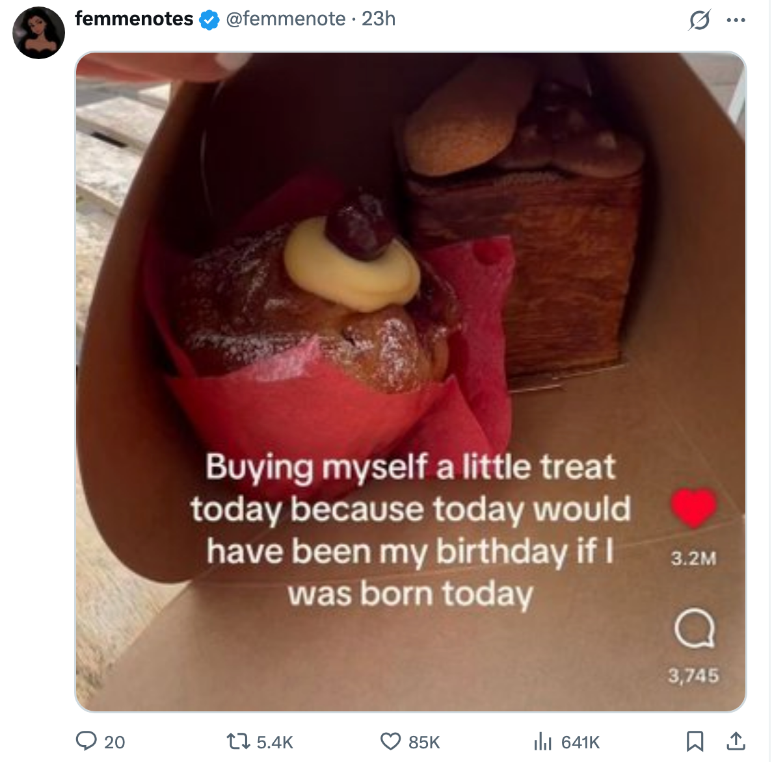Click the comment bubble inside the image
The width and height of the screenshot is (772, 762).
click(x=694, y=629)
